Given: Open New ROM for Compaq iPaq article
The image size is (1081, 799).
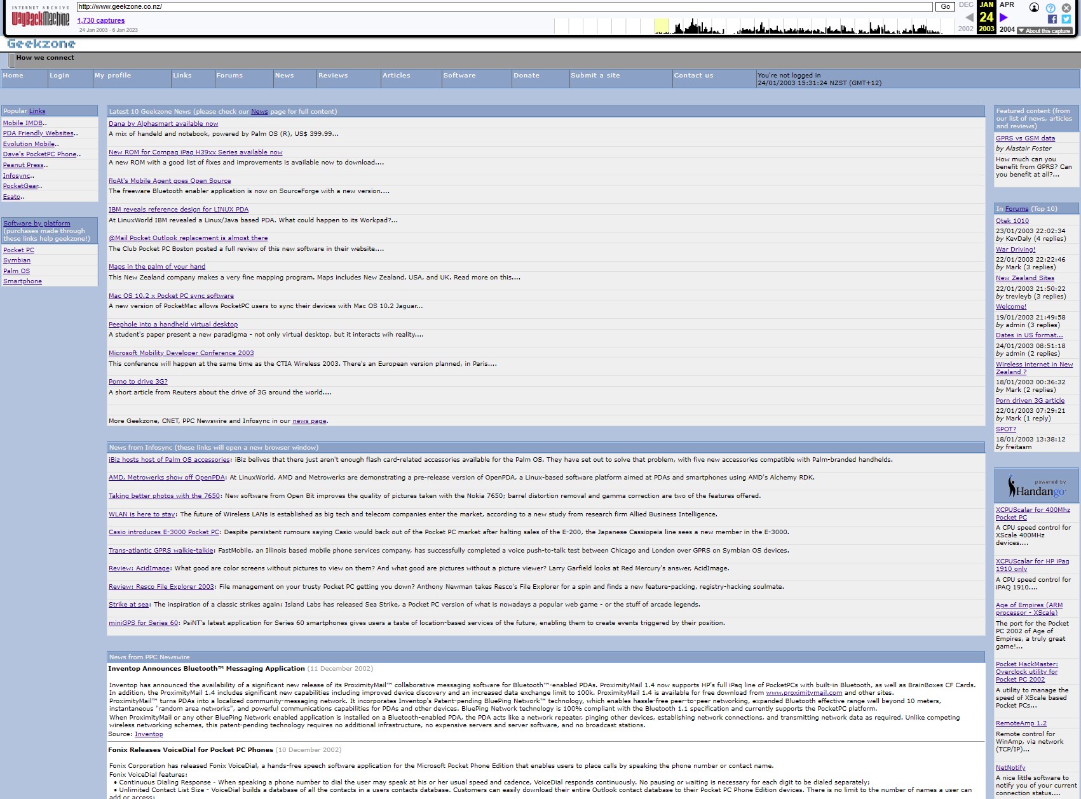Looking at the screenshot, I should (195, 152).
